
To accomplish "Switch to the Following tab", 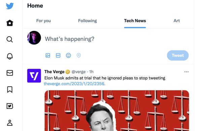I will pyautogui.click(x=88, y=21).
